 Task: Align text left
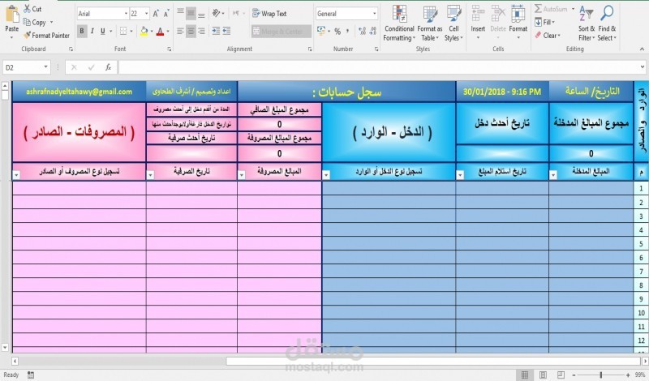(180, 31)
